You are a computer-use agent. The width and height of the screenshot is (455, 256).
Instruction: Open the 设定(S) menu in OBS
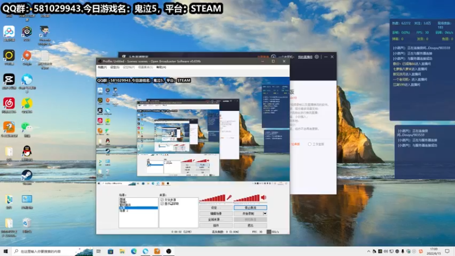[x=115, y=67]
